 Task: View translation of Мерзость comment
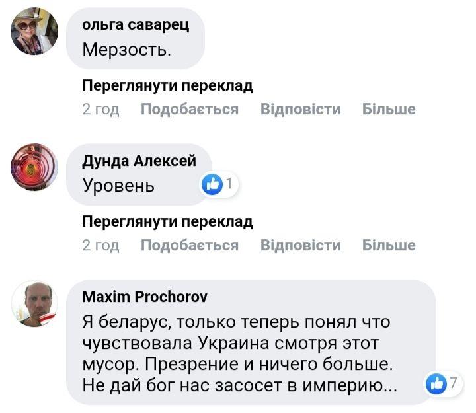click(167, 86)
